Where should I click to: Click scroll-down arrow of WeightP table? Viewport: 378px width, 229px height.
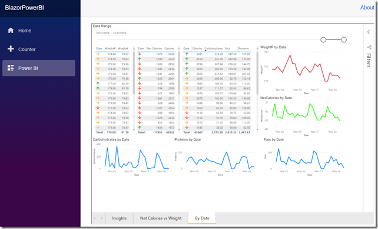coord(134,129)
